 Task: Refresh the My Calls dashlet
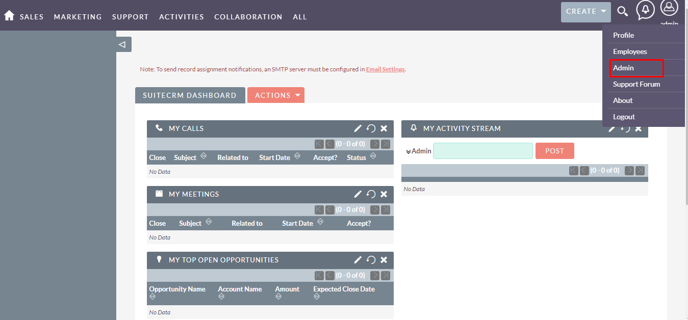click(x=371, y=128)
